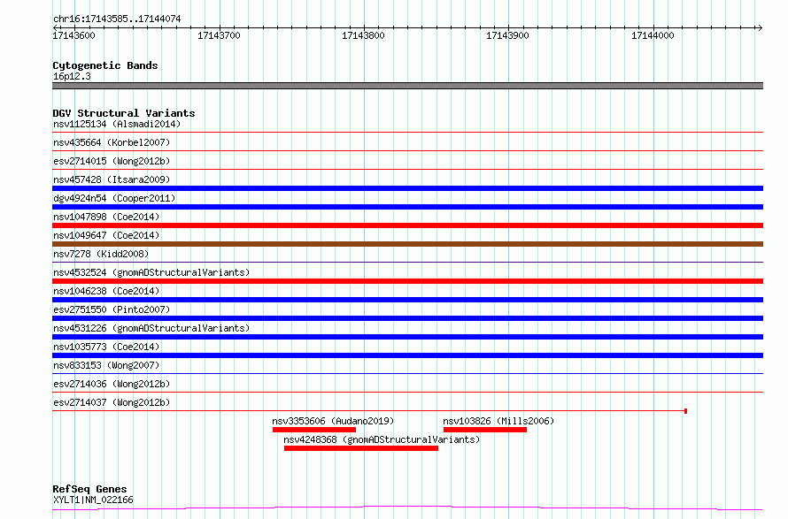Screen dimensions: 788x519
Task: Select nsv1035773 (Coe2014) variant label
Action: [106, 347]
